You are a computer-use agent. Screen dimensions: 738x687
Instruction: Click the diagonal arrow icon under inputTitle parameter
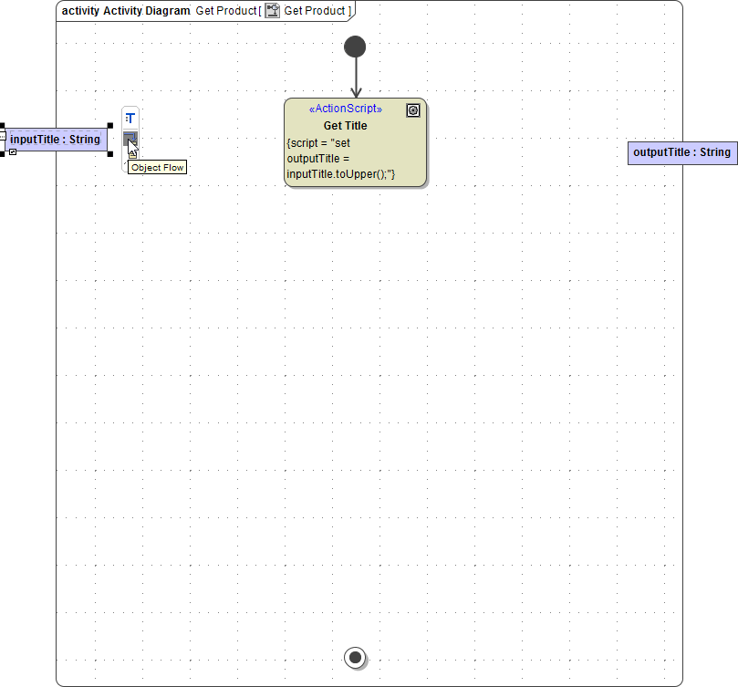tap(12, 151)
